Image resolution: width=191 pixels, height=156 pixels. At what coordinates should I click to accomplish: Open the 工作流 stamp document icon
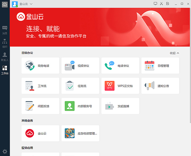(x=30, y=86)
